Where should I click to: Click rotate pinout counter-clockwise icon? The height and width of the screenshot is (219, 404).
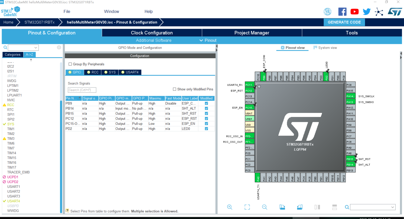click(x=299, y=207)
